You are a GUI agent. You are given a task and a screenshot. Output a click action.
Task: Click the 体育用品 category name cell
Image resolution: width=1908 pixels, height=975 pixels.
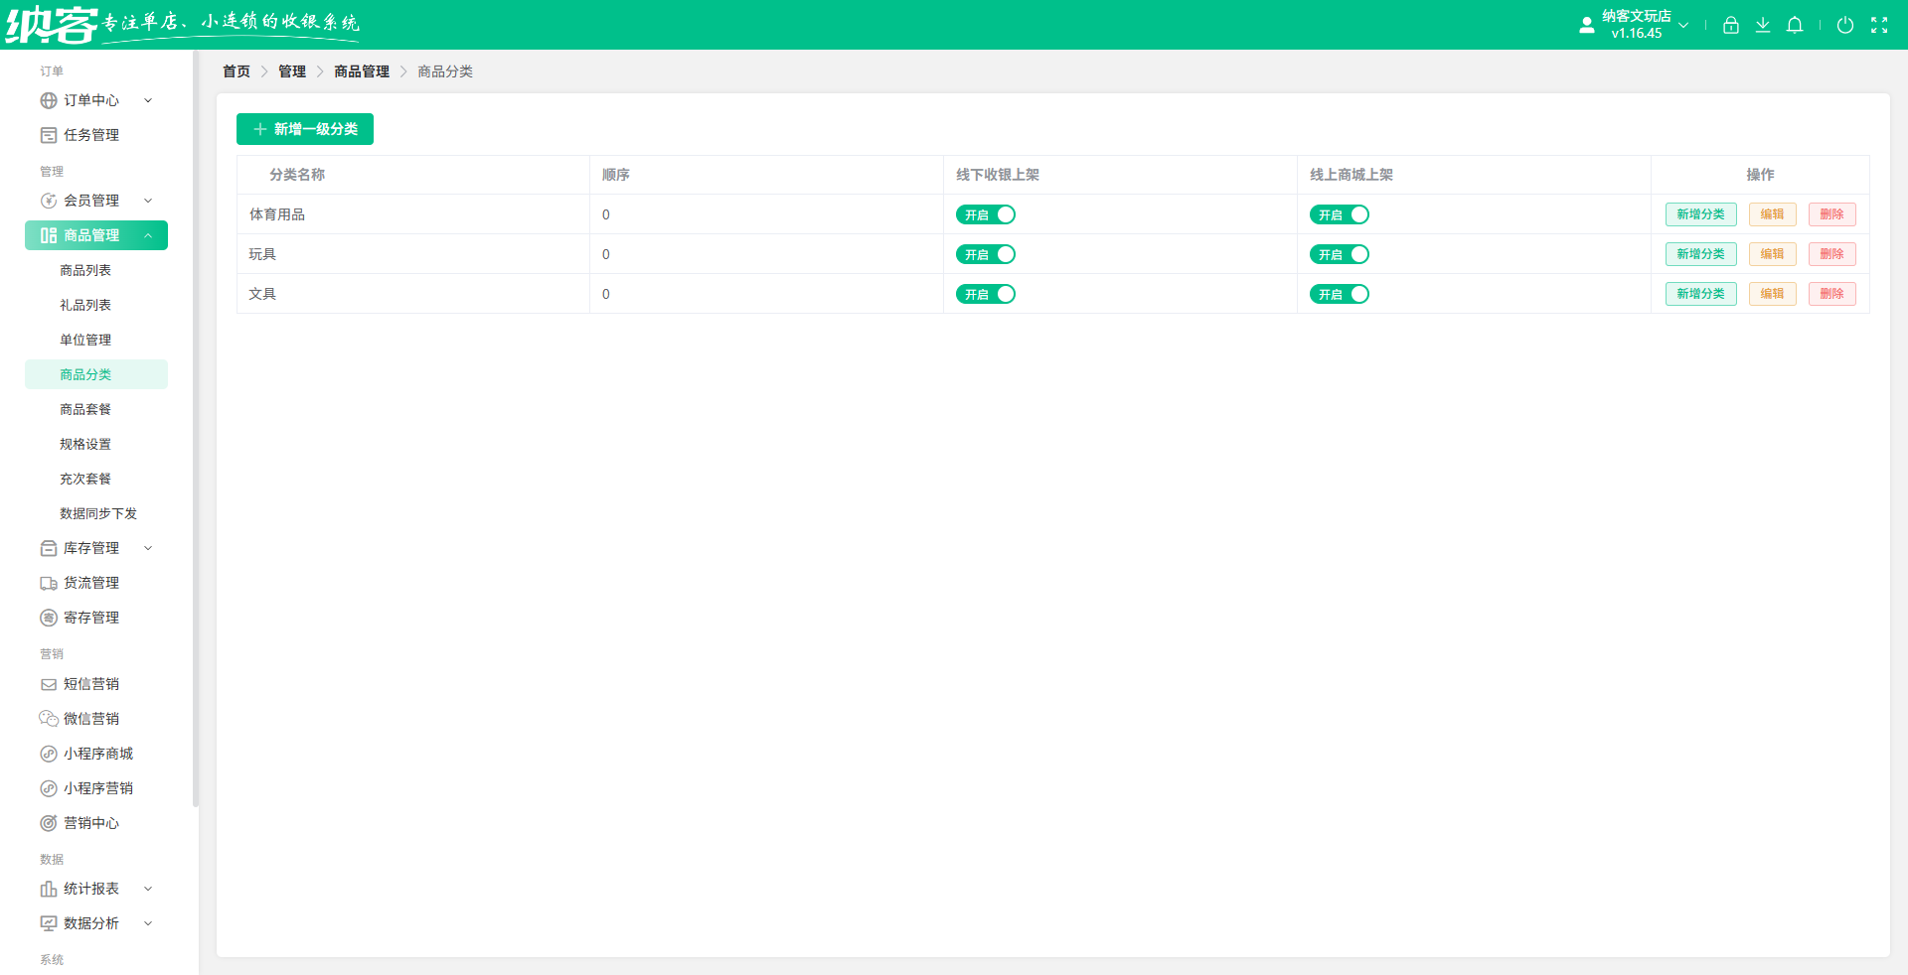click(x=413, y=214)
